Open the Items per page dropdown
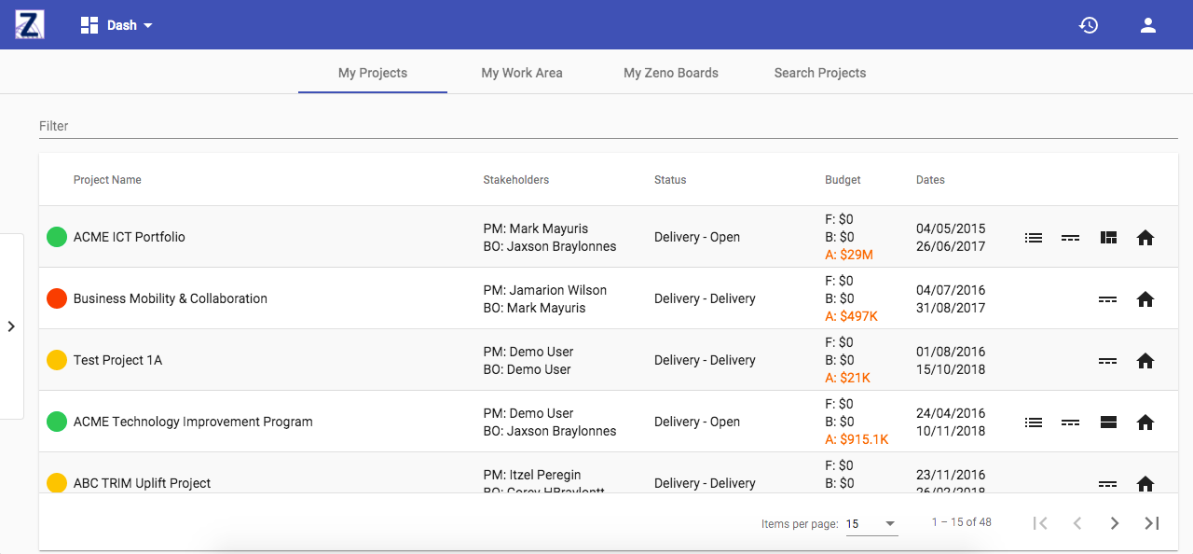The image size is (1193, 554). point(871,524)
